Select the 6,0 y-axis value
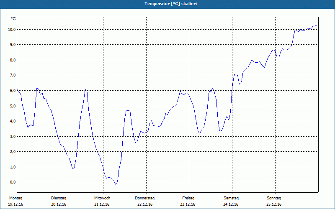The height and width of the screenshot is (209, 335). [13, 90]
